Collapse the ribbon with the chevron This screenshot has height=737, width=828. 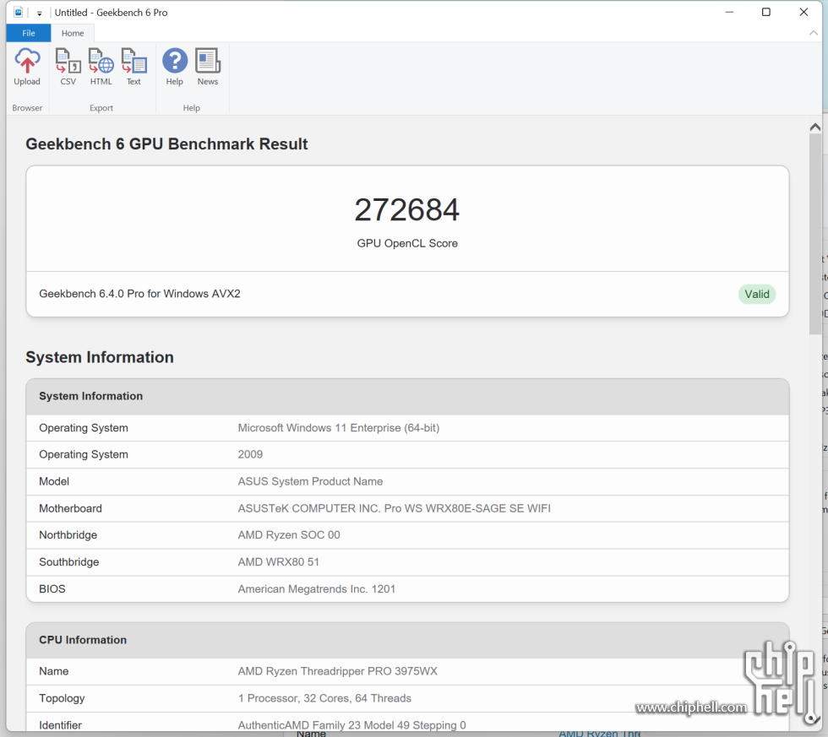click(813, 33)
